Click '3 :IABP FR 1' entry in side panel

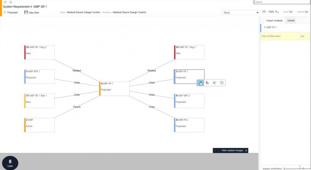point(270,27)
